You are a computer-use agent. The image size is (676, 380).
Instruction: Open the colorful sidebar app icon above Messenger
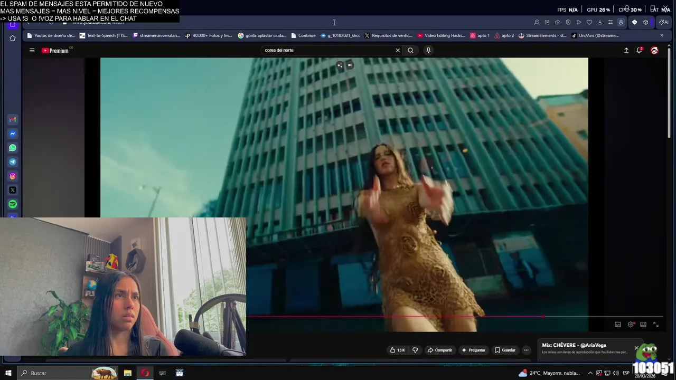coord(13,119)
